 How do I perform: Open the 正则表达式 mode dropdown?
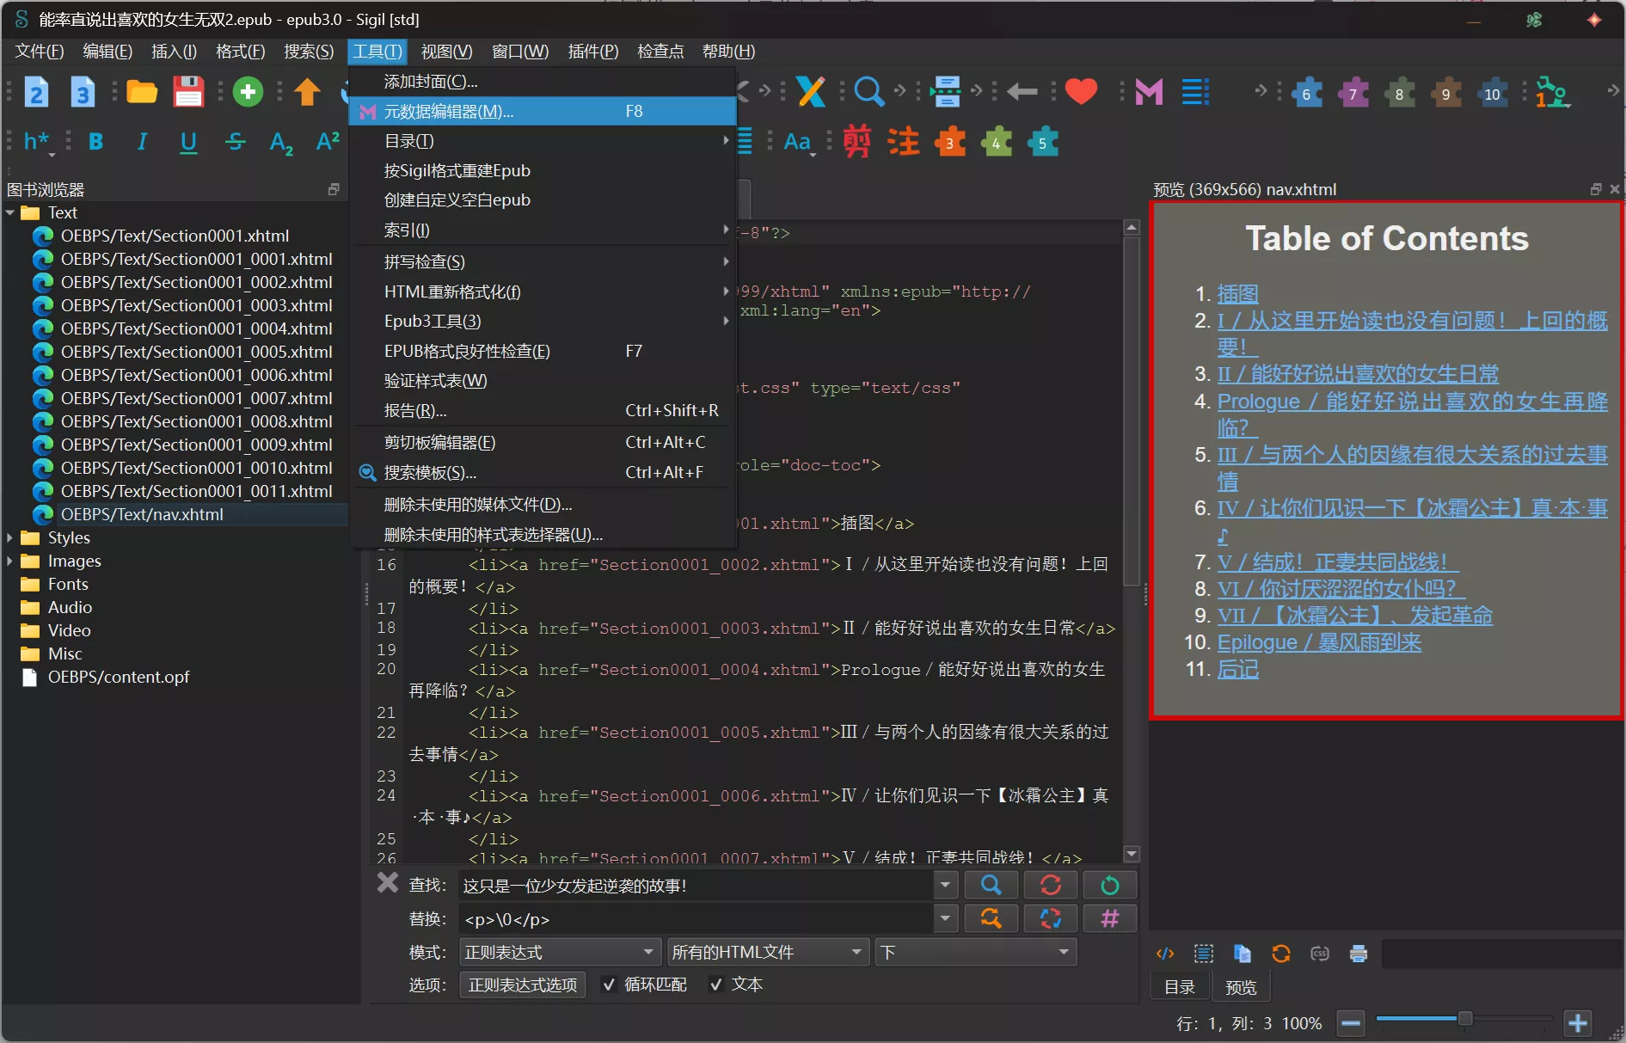pos(559,952)
